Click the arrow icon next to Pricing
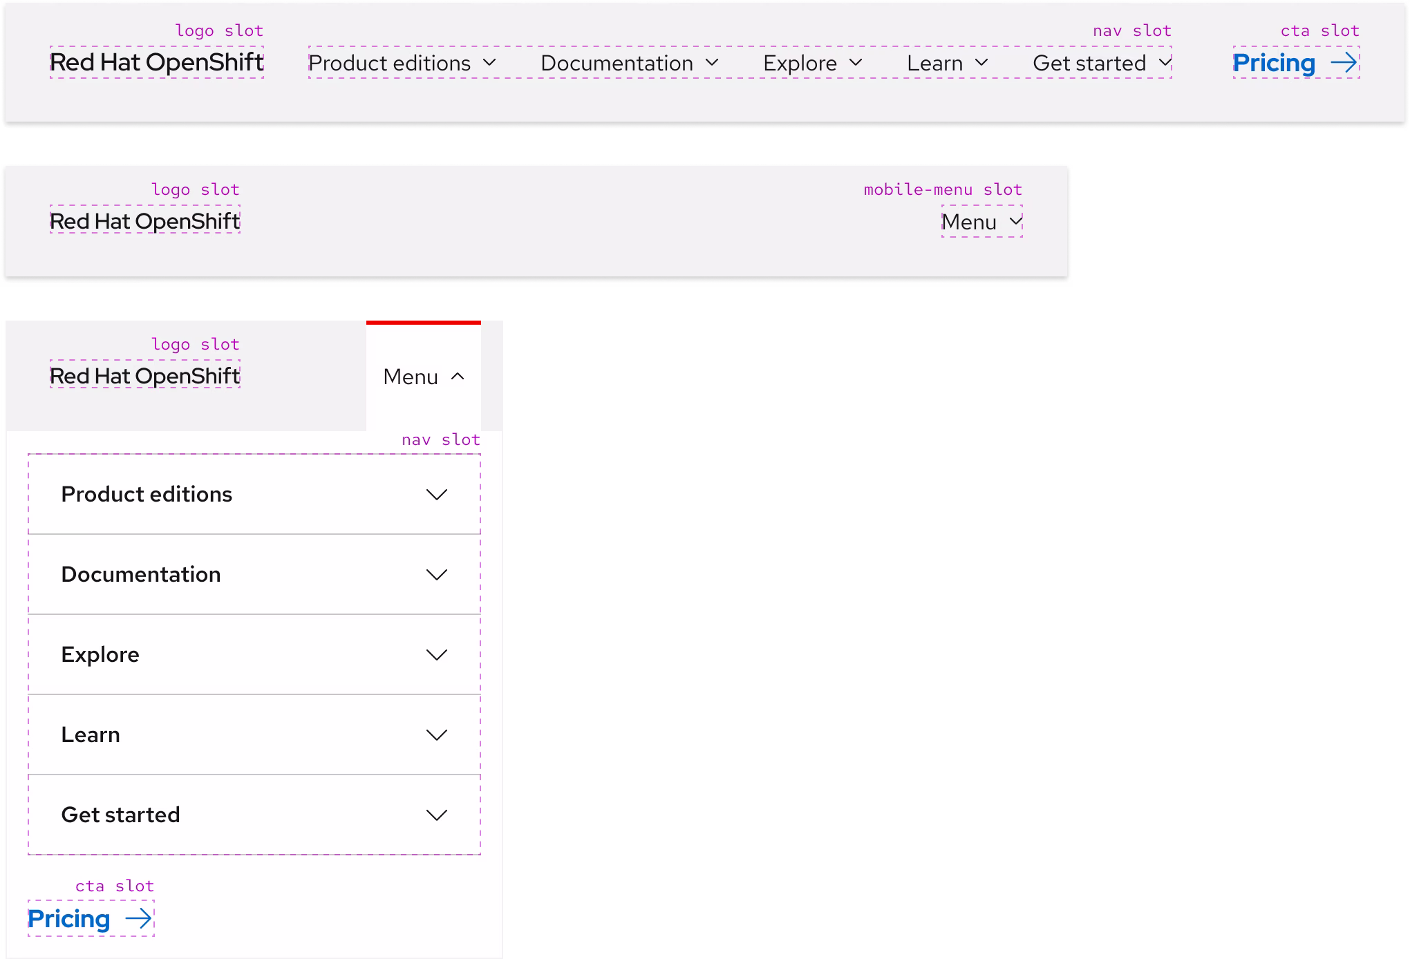Viewport: 1410px width, 959px height. coord(1343,63)
